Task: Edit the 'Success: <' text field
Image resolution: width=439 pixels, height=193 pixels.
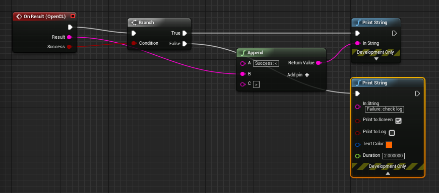Action: pyautogui.click(x=266, y=63)
